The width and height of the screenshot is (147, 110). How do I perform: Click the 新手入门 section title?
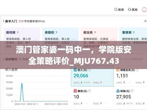11,21
